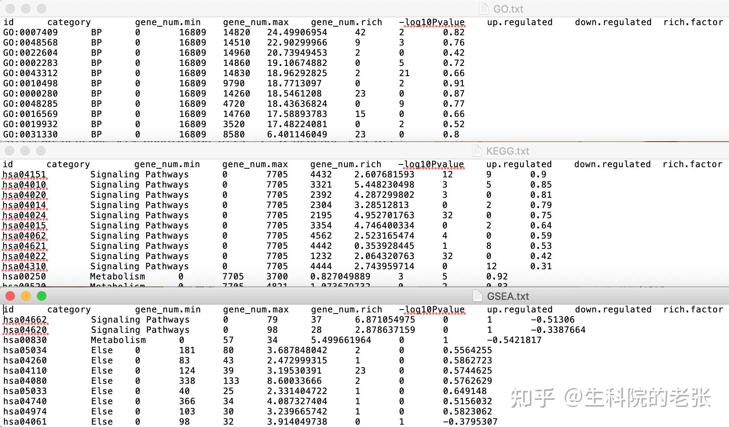This screenshot has width=729, height=427.
Task: Click the up.regulated header in KEGG.txt
Action: [519, 164]
